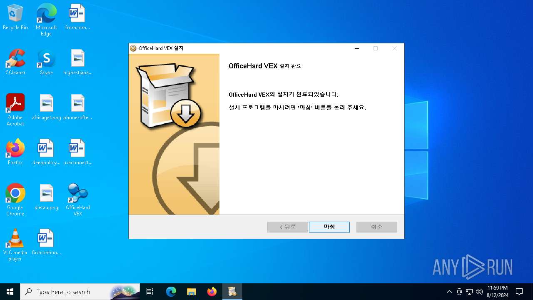The height and width of the screenshot is (300, 533).
Task: Select the fromcom... Word document icon
Action: [x=77, y=17]
